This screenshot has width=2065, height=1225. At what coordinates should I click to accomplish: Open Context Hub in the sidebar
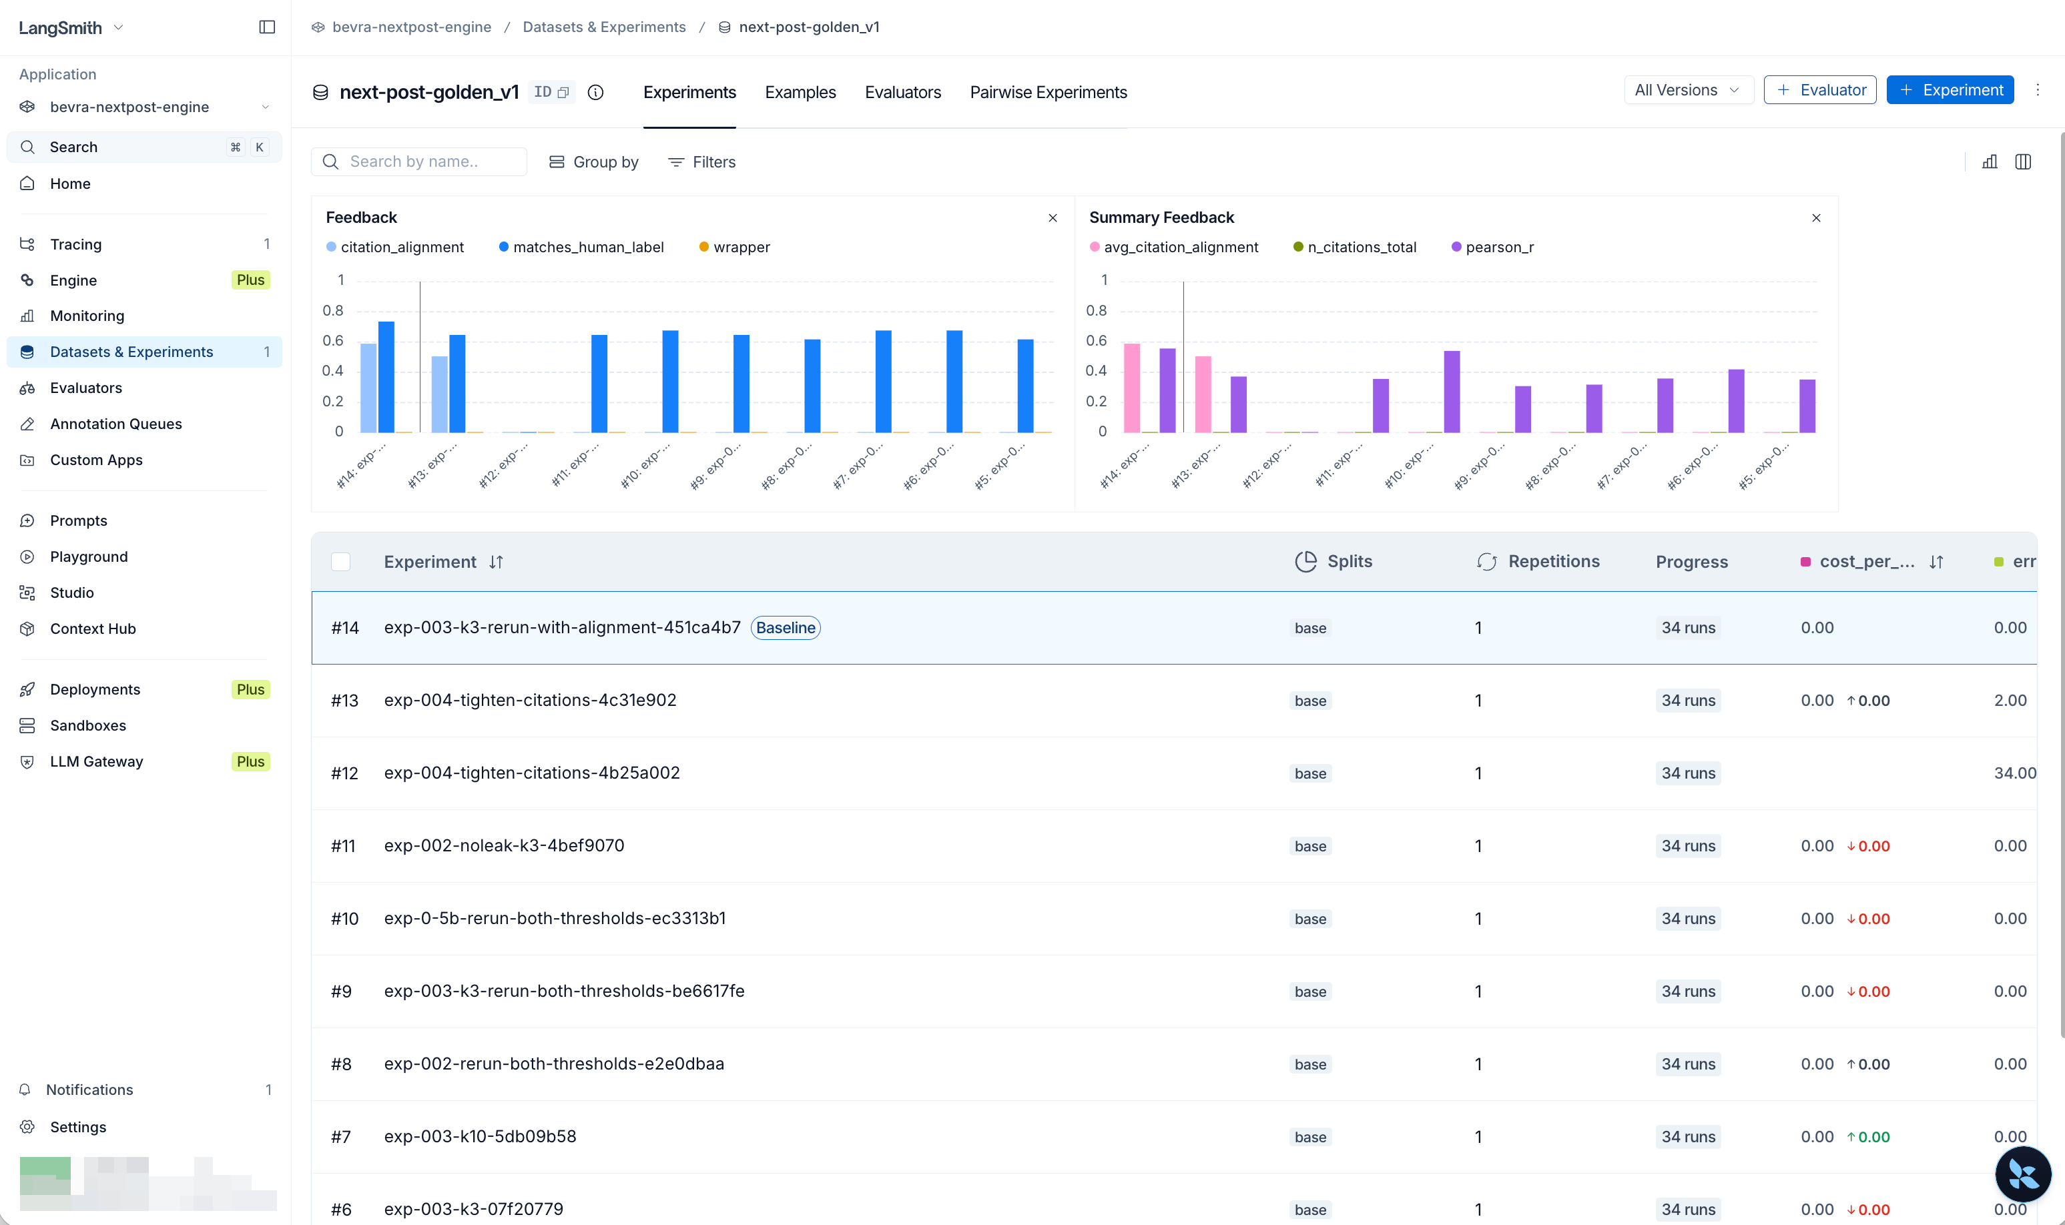[144, 629]
